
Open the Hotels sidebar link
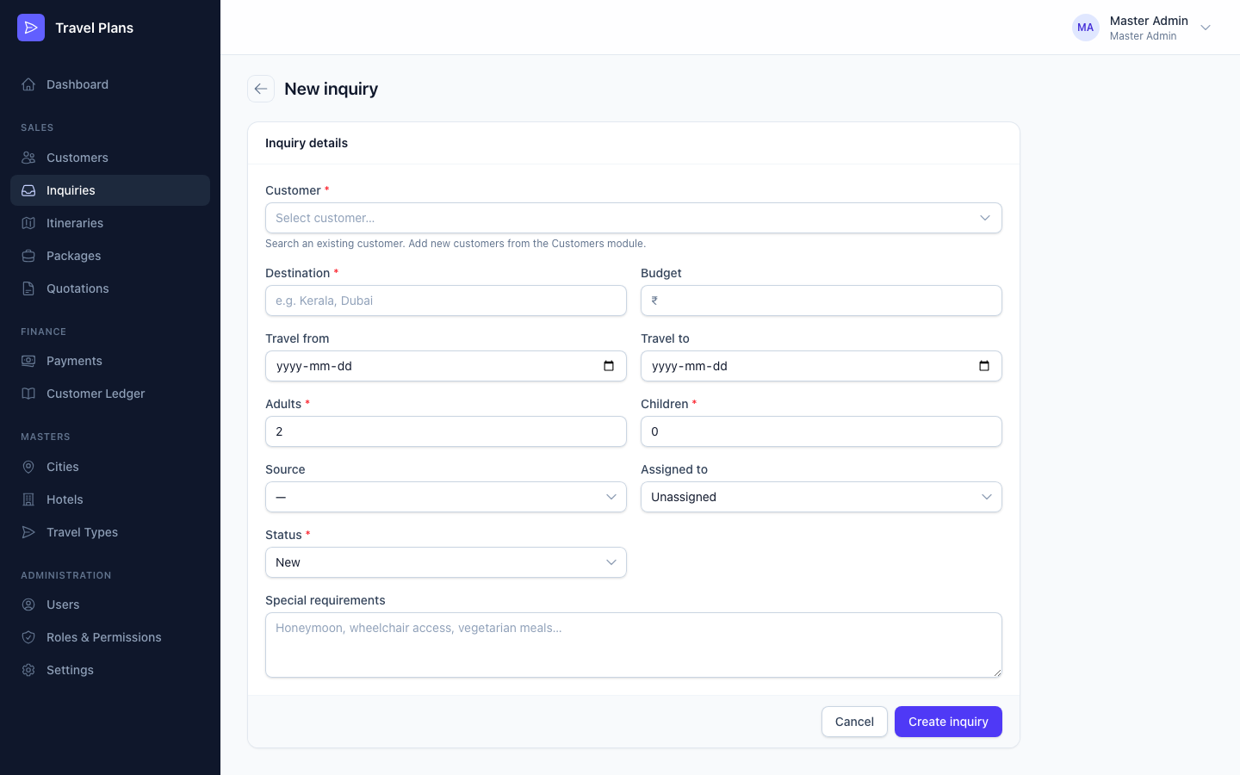coord(110,499)
